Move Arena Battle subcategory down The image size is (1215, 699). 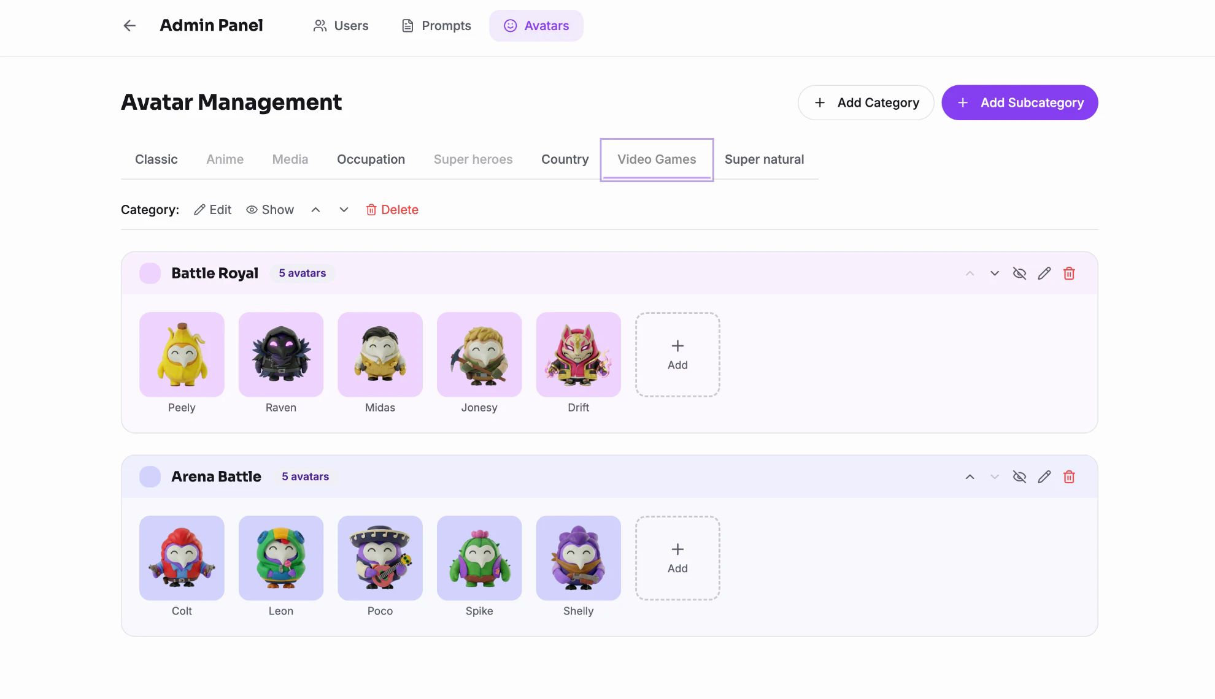click(x=995, y=477)
